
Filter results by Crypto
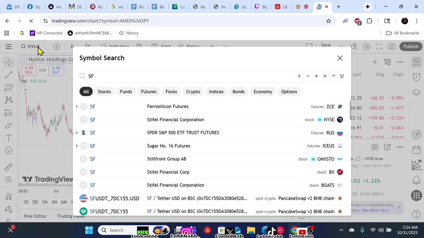(x=193, y=92)
